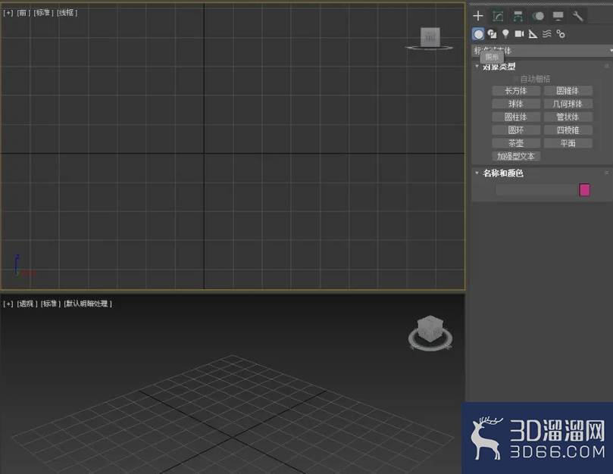Open the perspective viewport [标准] menu
The image size is (613, 474).
click(x=51, y=304)
